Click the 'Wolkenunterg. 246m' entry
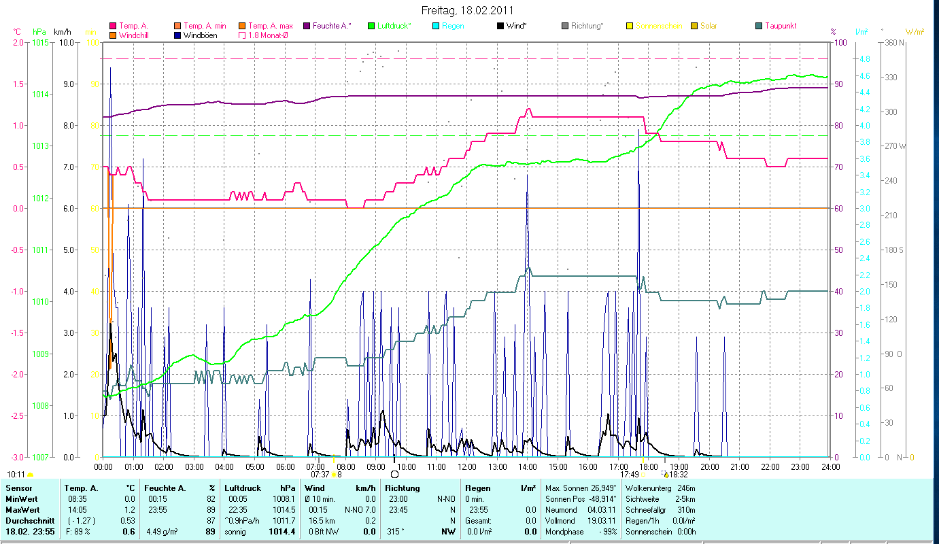 tap(660, 488)
